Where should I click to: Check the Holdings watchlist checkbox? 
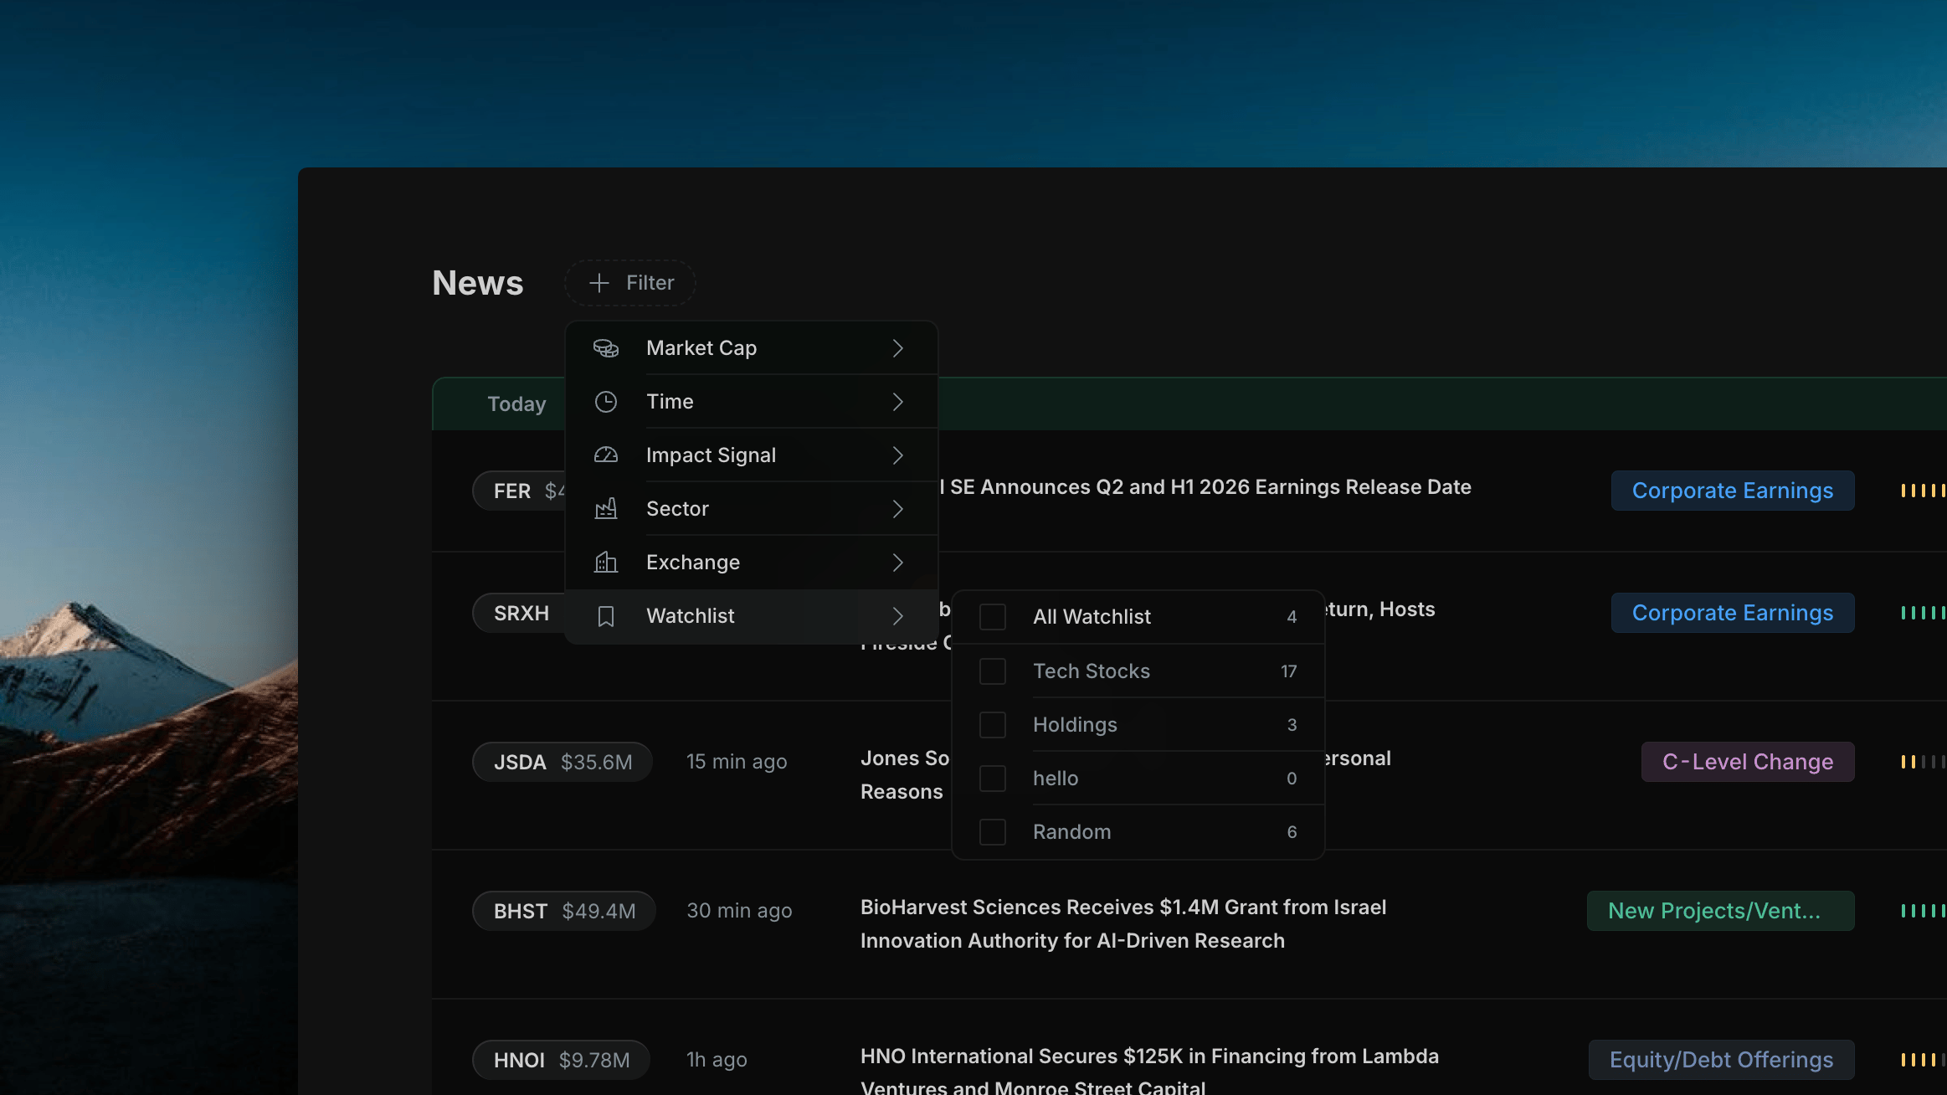tap(993, 725)
